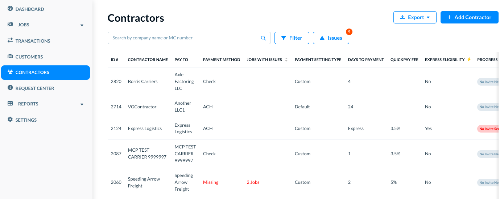504x199 pixels.
Task: Show contractors with Issues
Action: (x=331, y=38)
